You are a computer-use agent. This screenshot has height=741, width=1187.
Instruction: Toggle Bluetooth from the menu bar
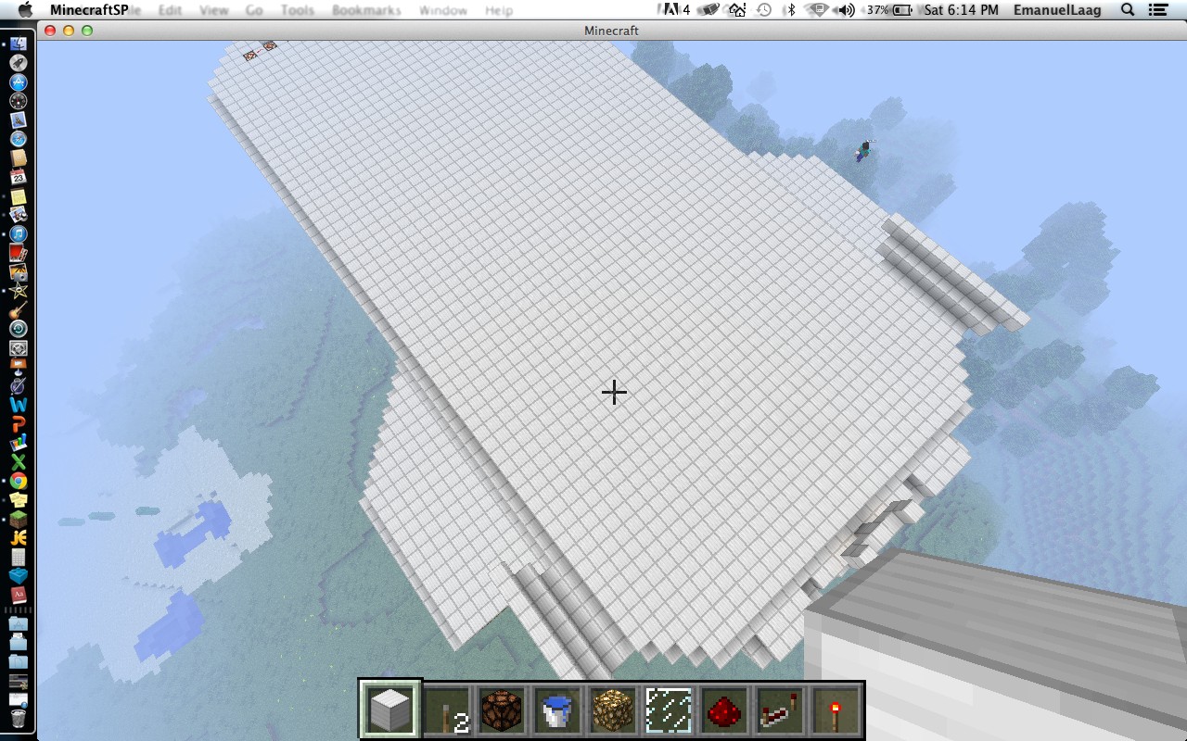click(791, 10)
